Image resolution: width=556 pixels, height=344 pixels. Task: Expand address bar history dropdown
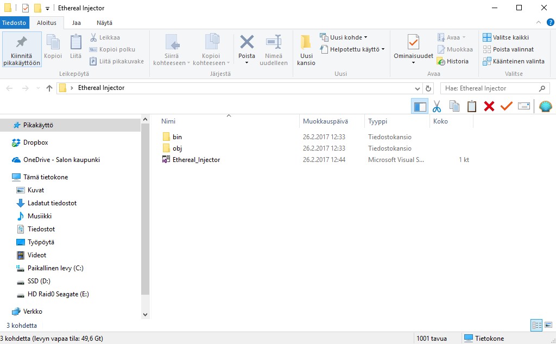pyautogui.click(x=418, y=88)
